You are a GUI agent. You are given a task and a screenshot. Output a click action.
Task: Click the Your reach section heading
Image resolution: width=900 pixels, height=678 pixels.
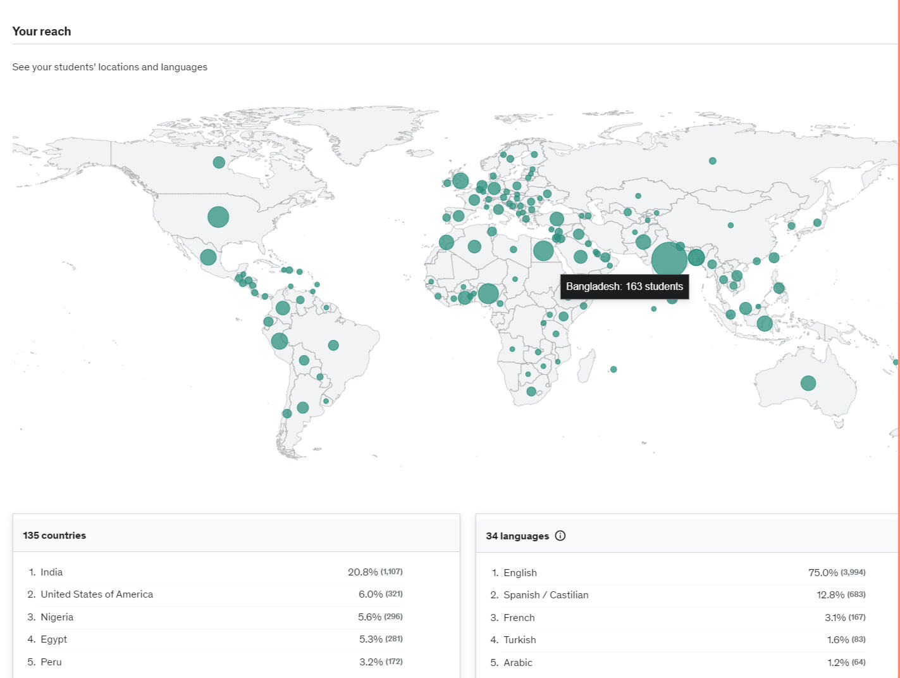(42, 31)
